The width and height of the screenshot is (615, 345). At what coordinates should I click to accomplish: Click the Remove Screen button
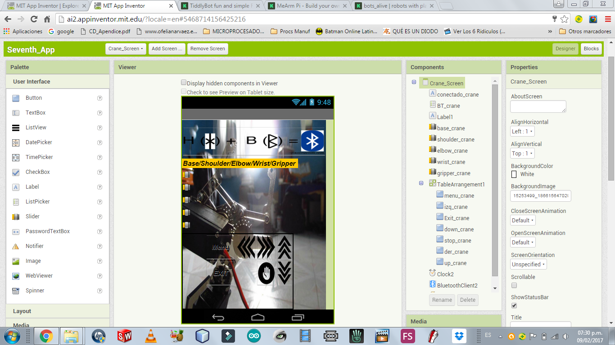pos(208,49)
